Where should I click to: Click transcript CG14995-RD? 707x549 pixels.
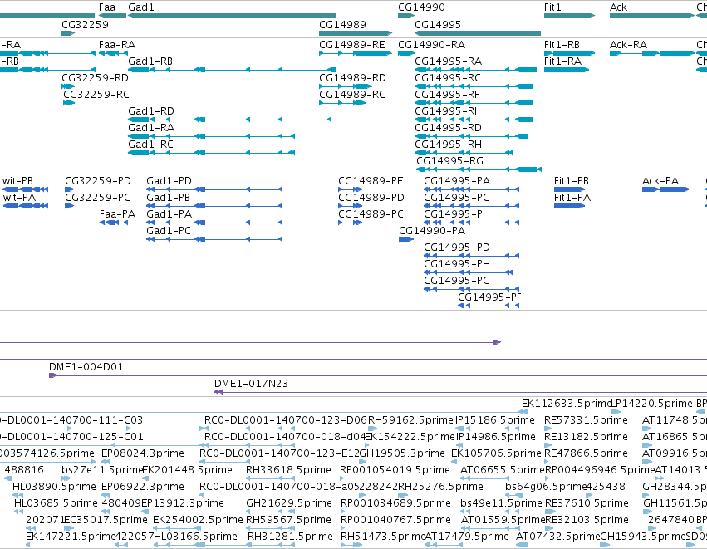point(472,136)
